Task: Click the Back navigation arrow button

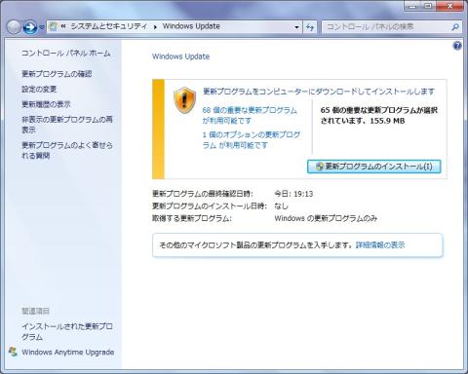Action: coord(14,27)
